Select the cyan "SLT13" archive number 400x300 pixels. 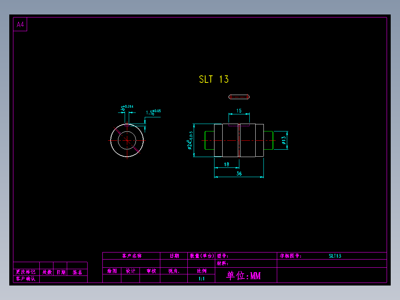coord(335,256)
